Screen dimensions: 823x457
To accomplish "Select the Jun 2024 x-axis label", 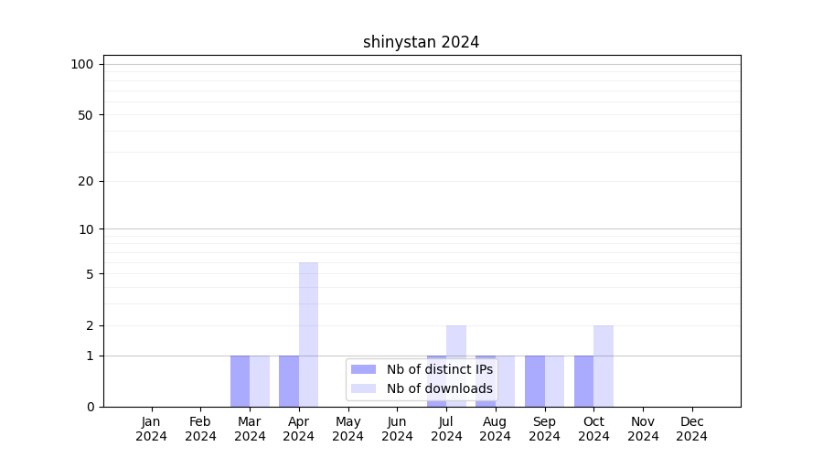I will click(x=397, y=429).
